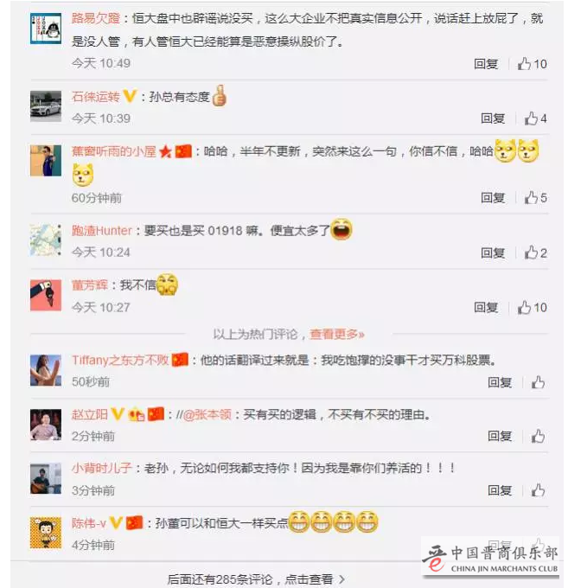Like 跑渣Hunter's comment about 01918
Image resolution: width=568 pixels, height=588 pixels.
[x=535, y=252]
